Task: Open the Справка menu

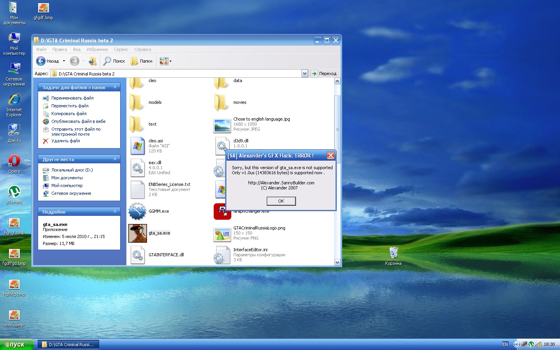Action: click(142, 49)
